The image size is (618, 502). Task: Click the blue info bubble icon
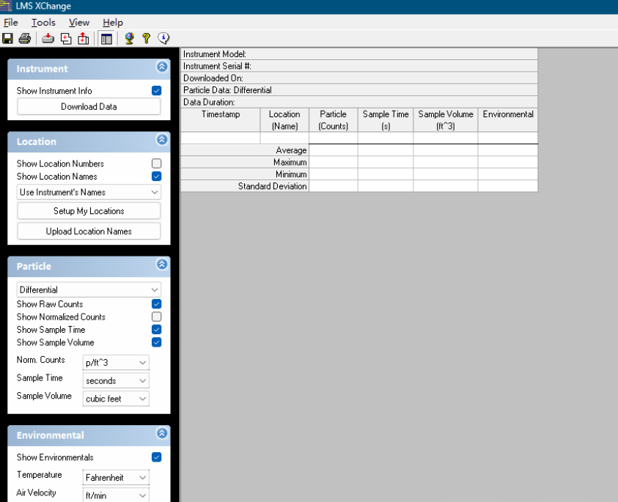(163, 39)
